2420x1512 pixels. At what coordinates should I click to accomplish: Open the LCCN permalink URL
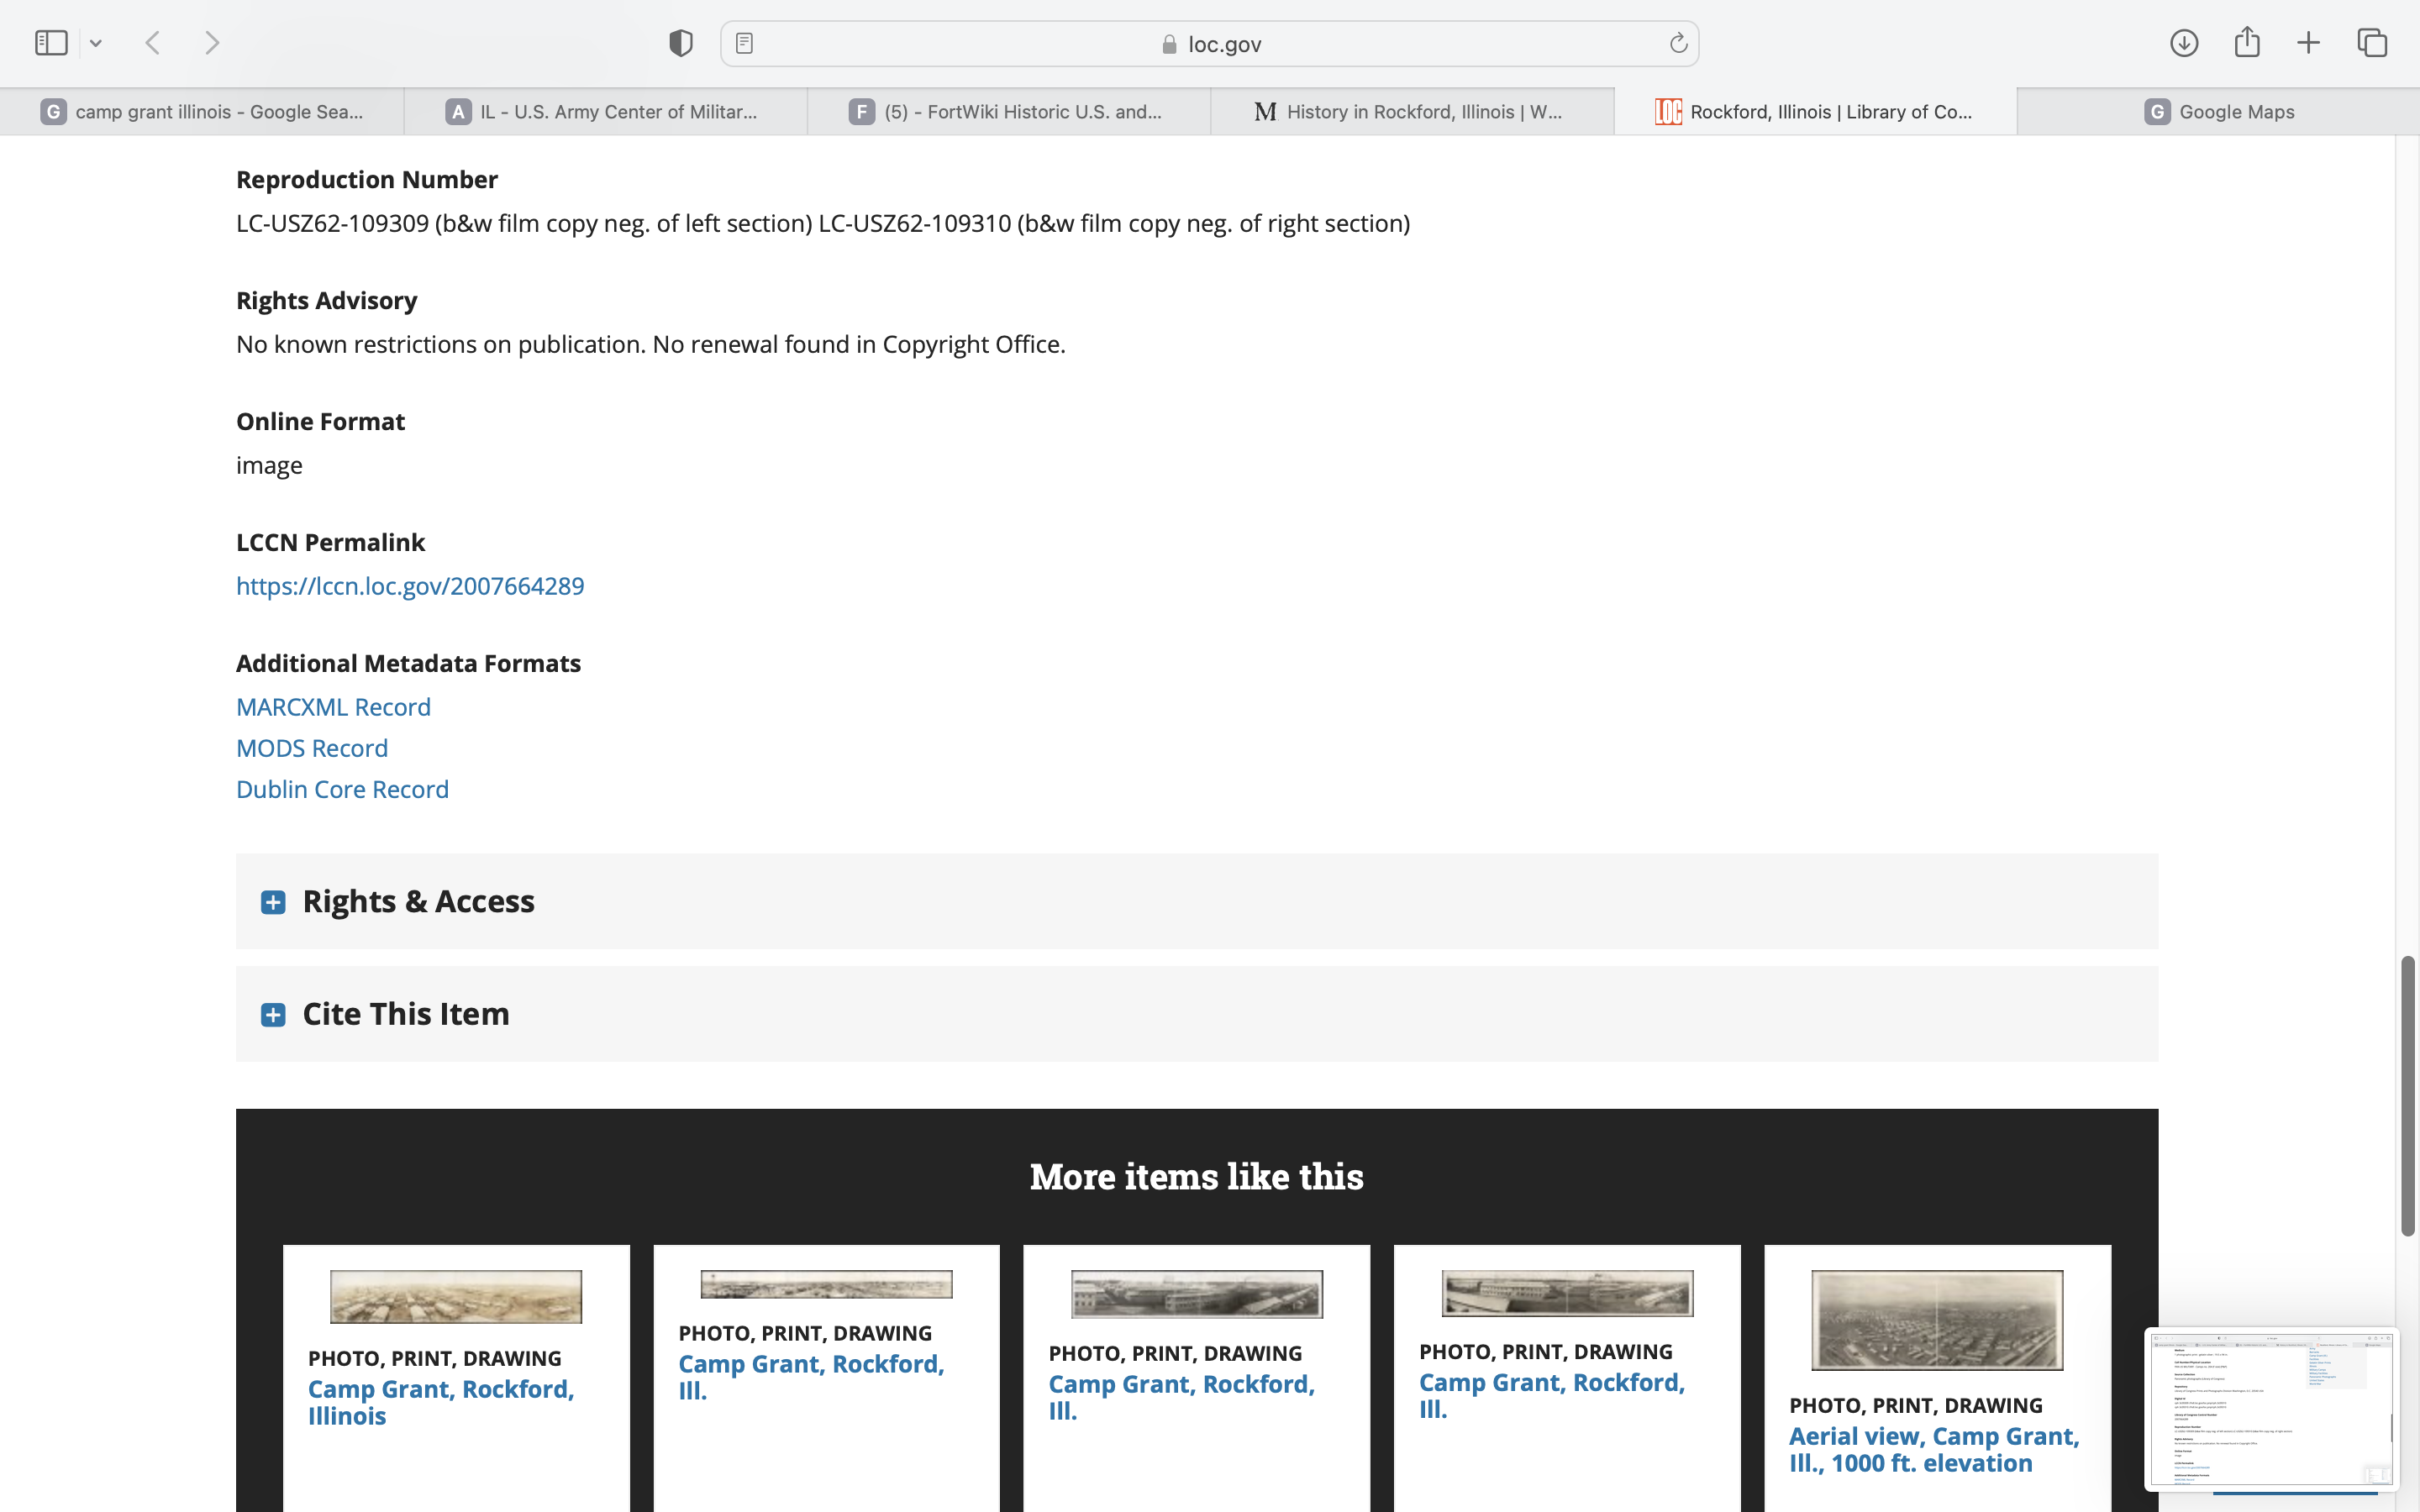[410, 586]
